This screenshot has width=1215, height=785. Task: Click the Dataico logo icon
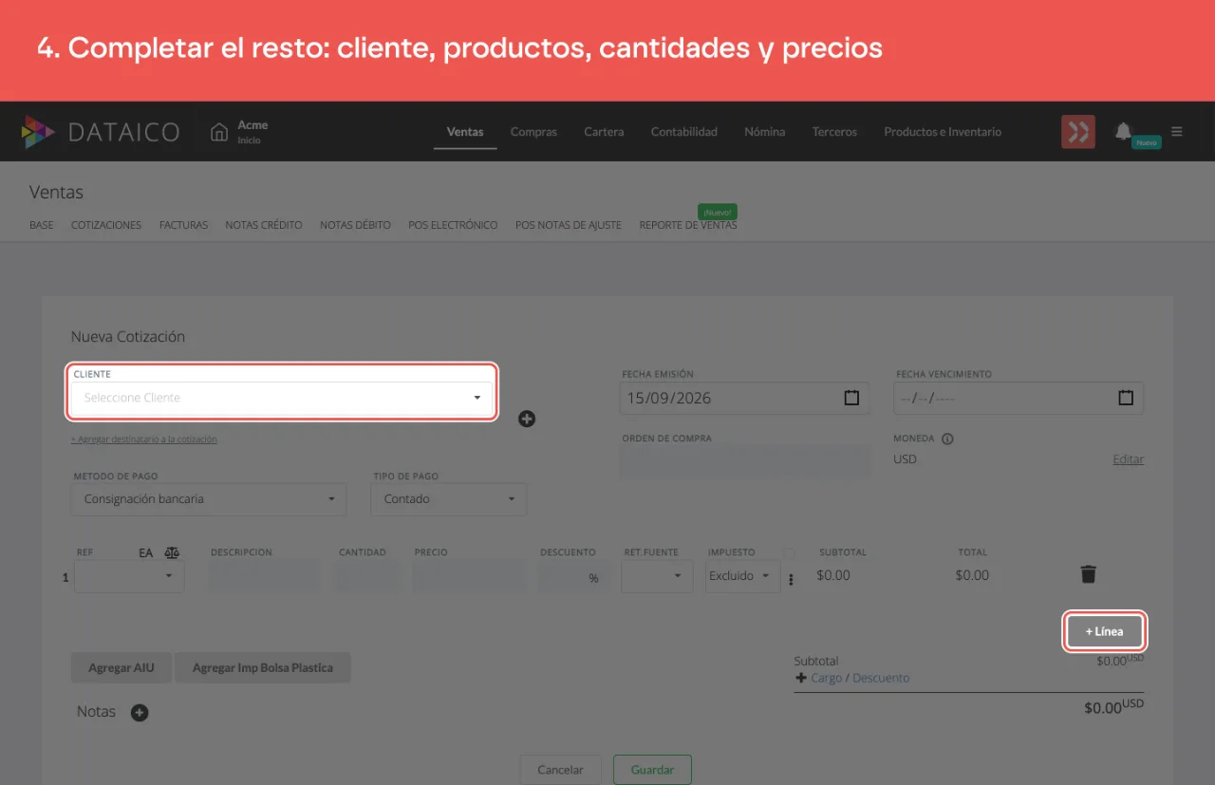(38, 132)
